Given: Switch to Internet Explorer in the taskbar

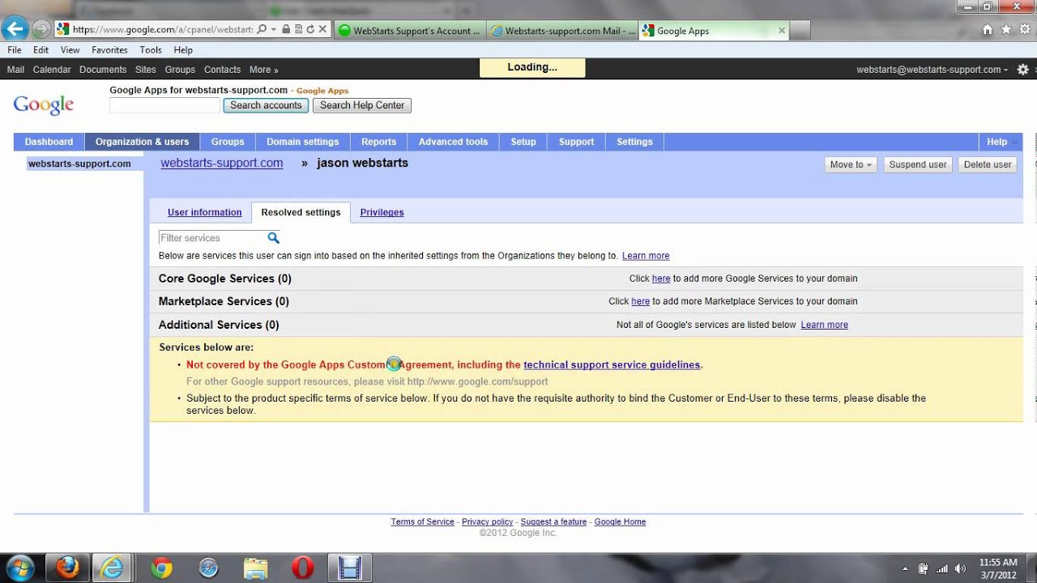Looking at the screenshot, I should (x=112, y=568).
